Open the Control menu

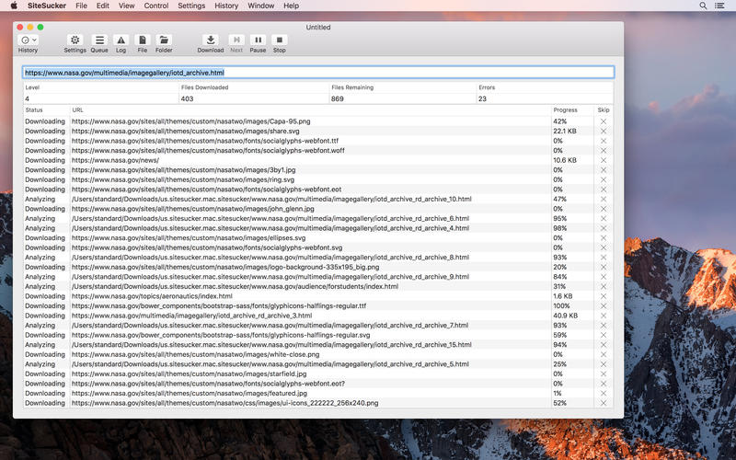(156, 6)
